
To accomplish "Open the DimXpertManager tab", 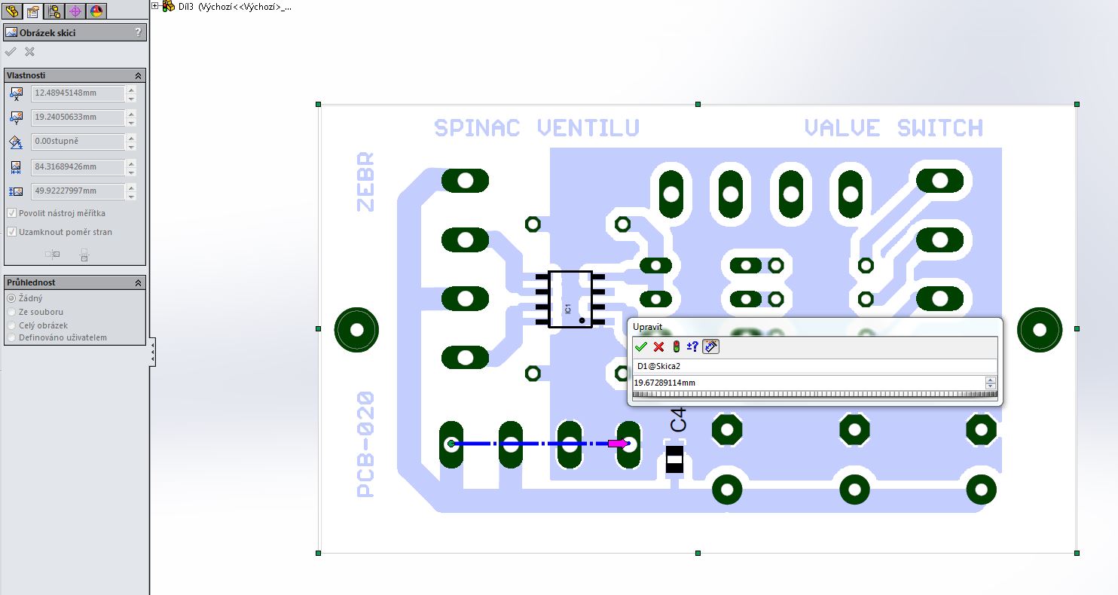I will pos(75,11).
